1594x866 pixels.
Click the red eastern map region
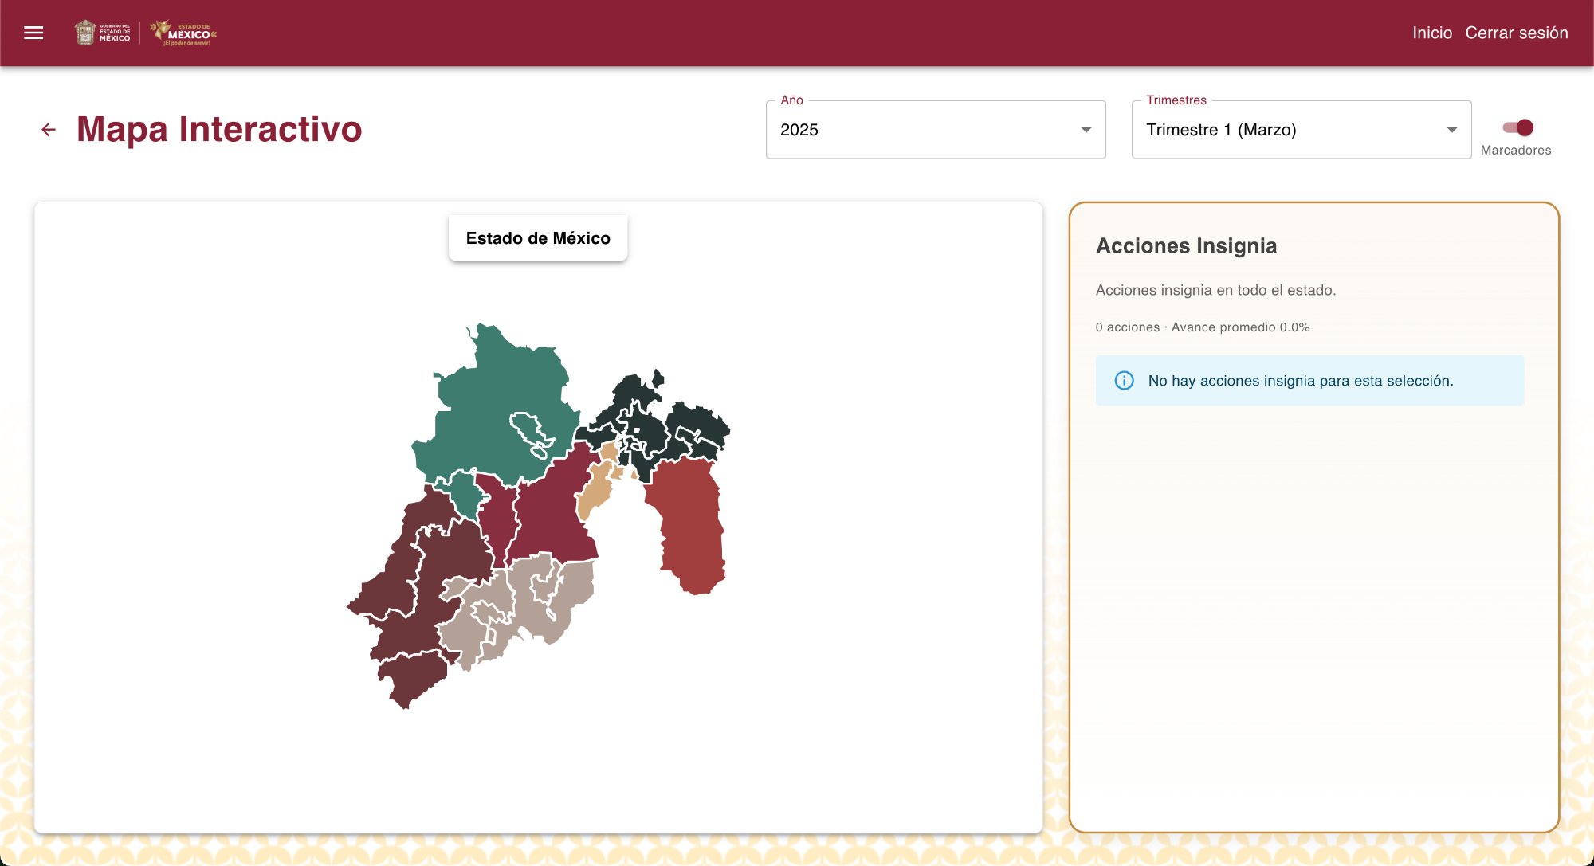pos(689,526)
